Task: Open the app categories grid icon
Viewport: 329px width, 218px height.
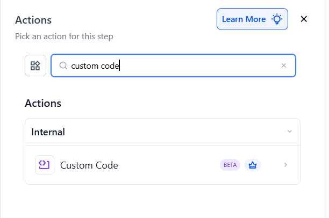Action: (35, 66)
